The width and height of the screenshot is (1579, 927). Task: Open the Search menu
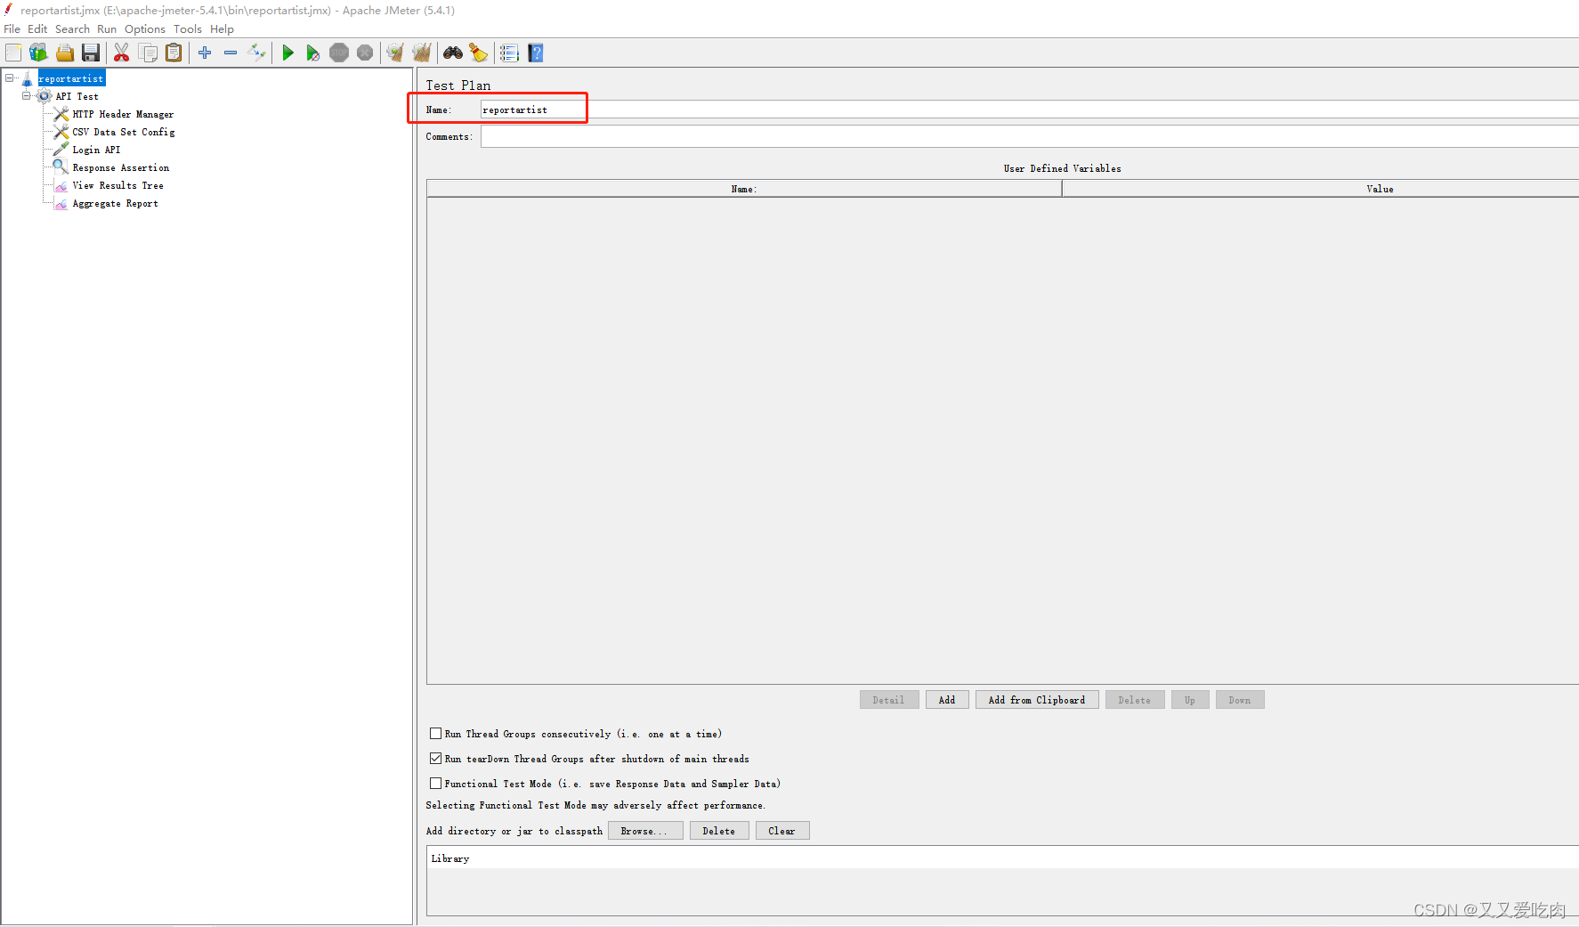click(72, 28)
